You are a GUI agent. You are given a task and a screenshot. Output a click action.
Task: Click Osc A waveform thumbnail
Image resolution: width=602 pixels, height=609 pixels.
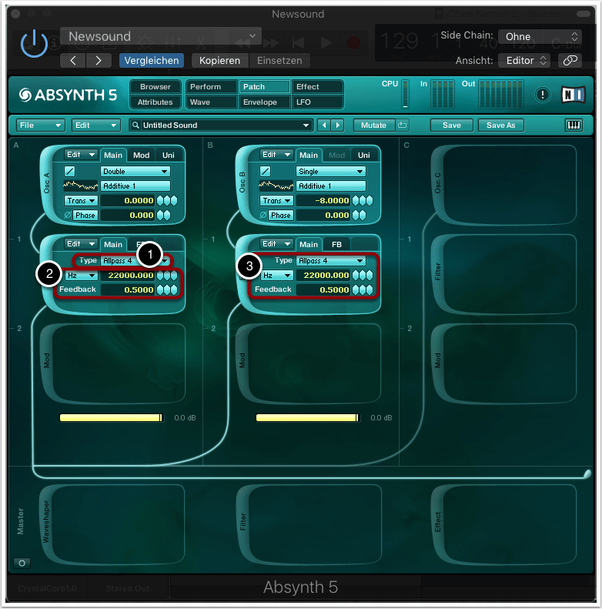point(80,186)
